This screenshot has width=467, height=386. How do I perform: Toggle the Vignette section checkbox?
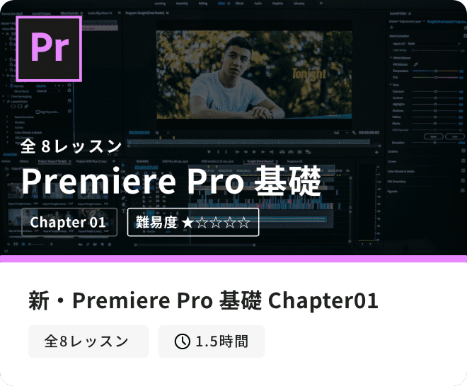[x=463, y=191]
